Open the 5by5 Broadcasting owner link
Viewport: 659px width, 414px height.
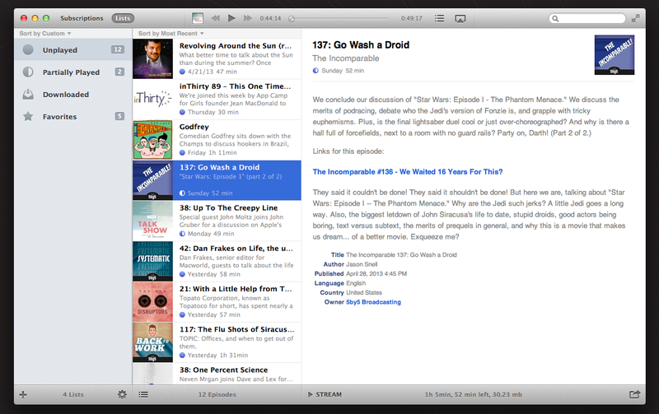click(373, 302)
